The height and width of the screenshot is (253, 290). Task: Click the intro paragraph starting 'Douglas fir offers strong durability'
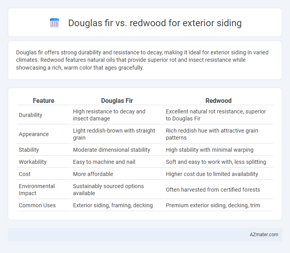(x=142, y=60)
